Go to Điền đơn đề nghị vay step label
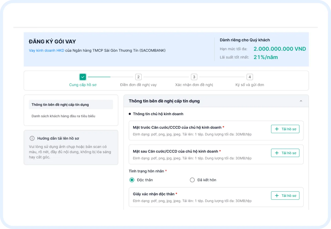Image resolution: width=331 pixels, height=229 pixels. click(x=138, y=85)
